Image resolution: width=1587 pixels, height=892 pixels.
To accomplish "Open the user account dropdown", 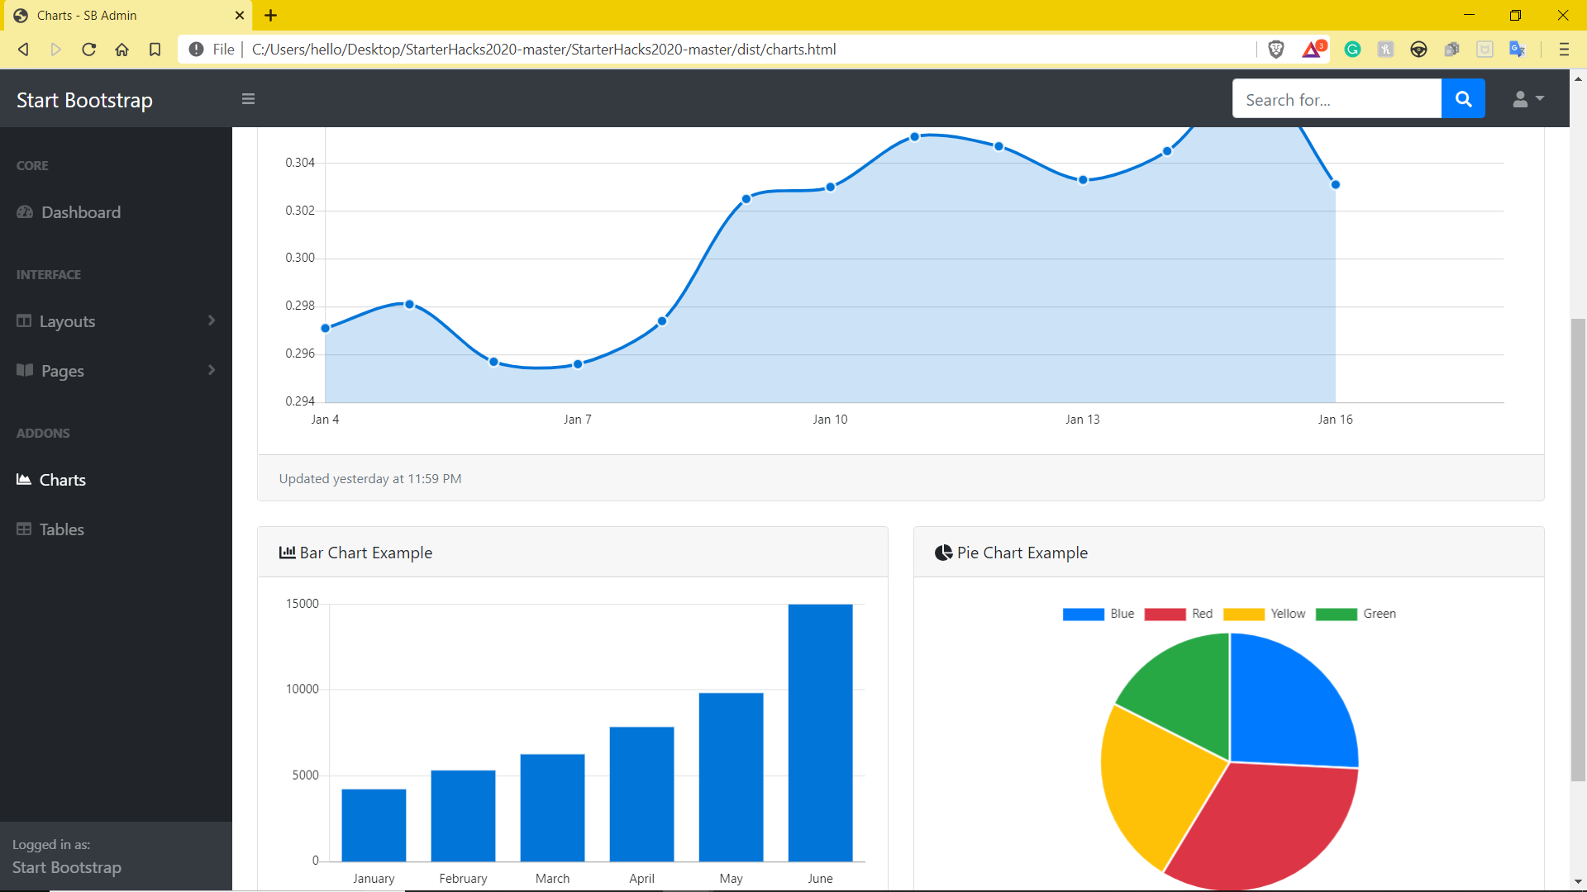I will 1527,99.
